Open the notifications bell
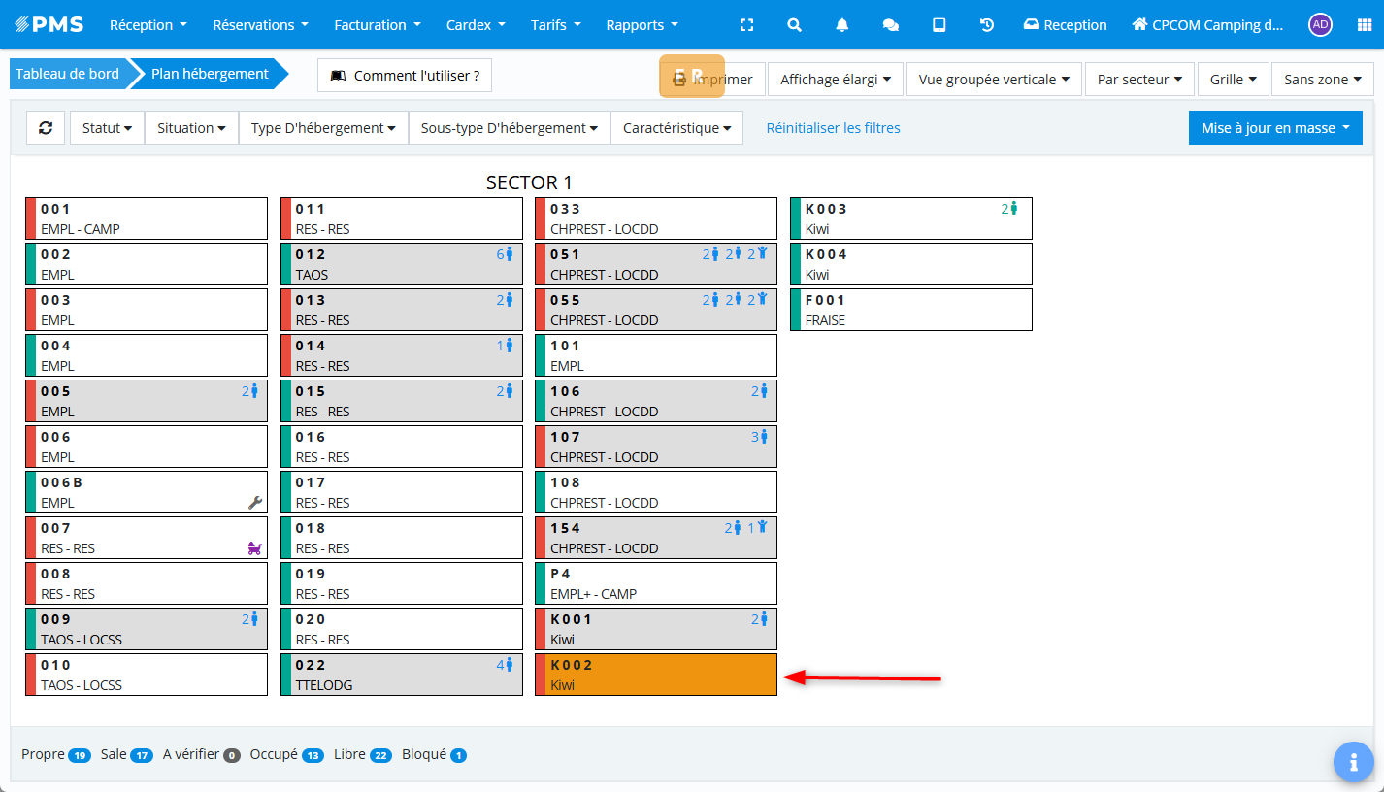Viewport: 1384px width, 792px height. tap(842, 25)
